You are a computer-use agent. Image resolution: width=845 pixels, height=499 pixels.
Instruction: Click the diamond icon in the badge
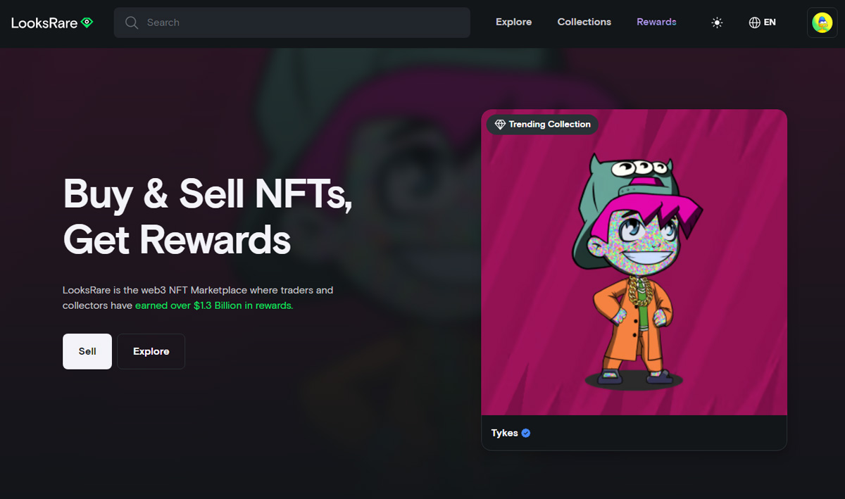click(500, 125)
